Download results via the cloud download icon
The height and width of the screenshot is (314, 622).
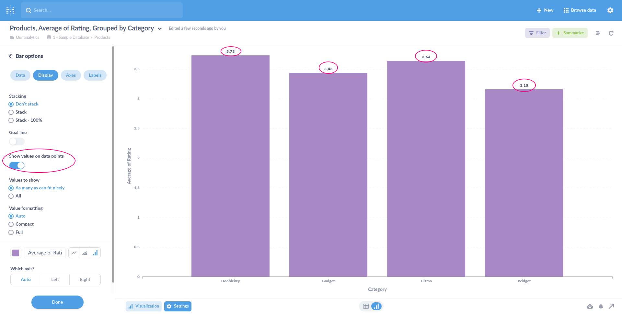point(590,306)
